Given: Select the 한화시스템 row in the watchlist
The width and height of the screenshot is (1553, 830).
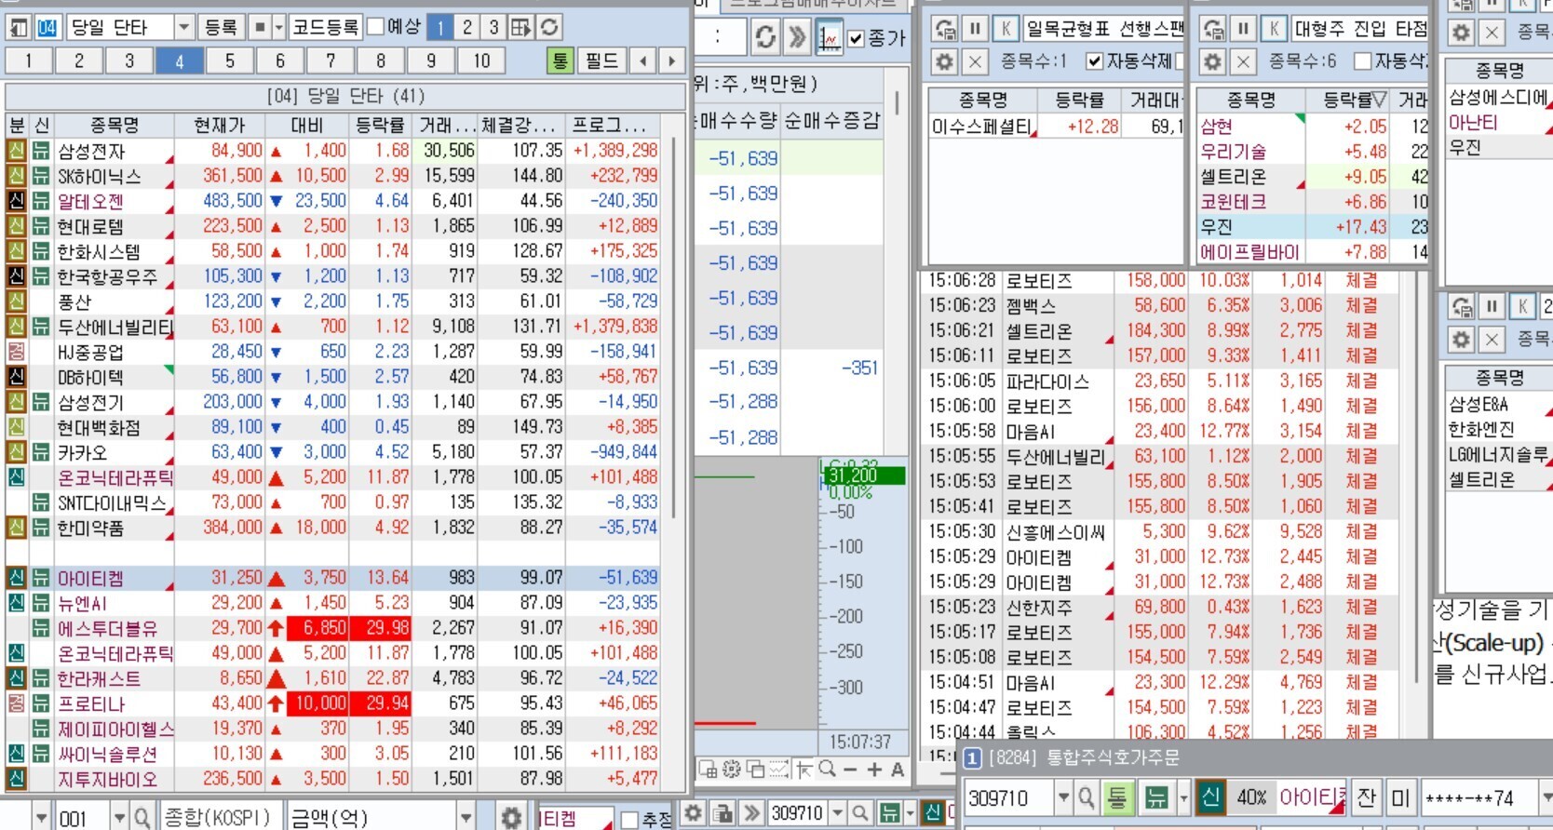Looking at the screenshot, I should point(333,251).
